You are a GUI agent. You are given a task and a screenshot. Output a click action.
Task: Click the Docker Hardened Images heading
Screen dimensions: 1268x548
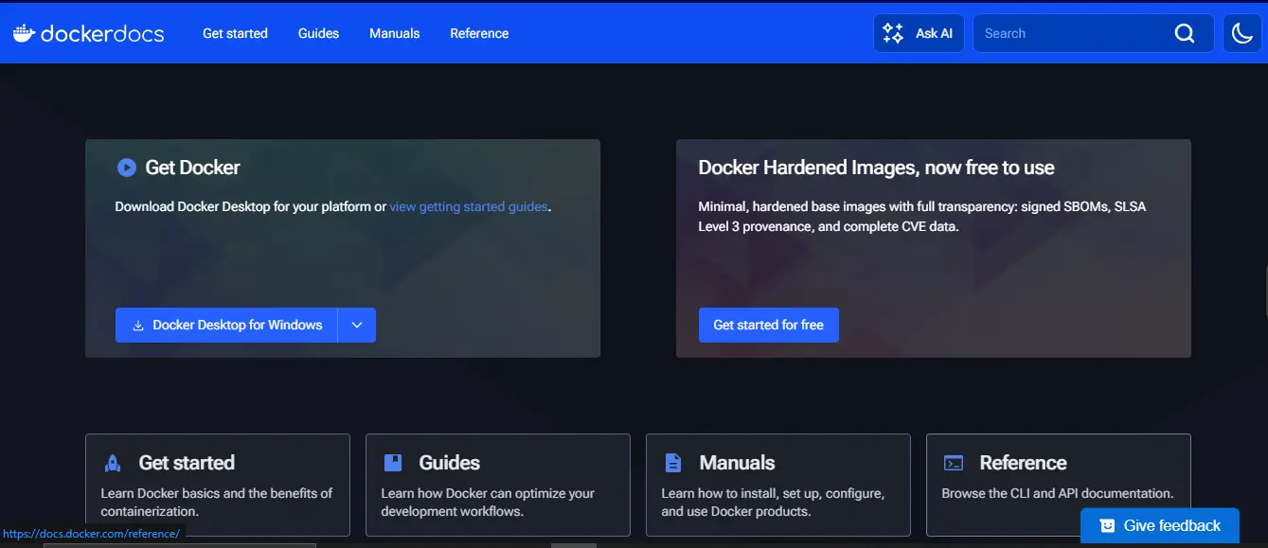point(876,168)
